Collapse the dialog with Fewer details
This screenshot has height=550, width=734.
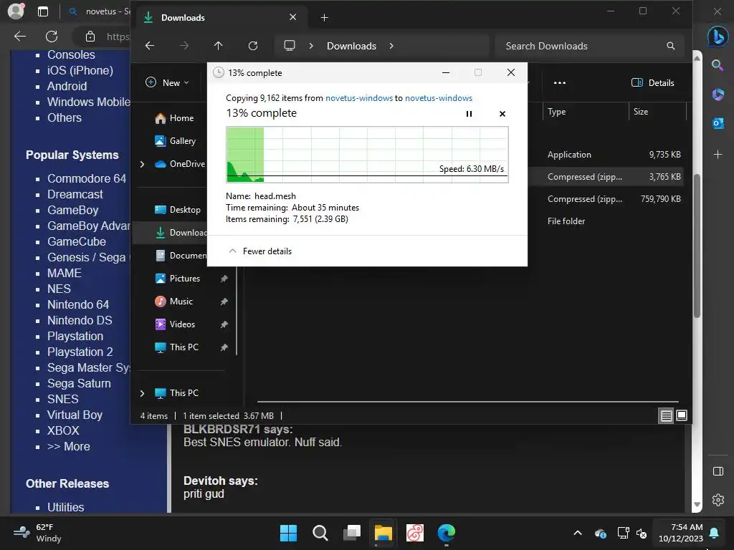[x=259, y=251]
